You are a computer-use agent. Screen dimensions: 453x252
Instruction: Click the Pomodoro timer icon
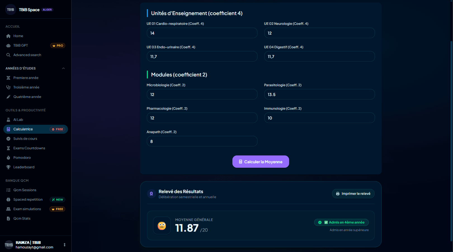coord(8,158)
